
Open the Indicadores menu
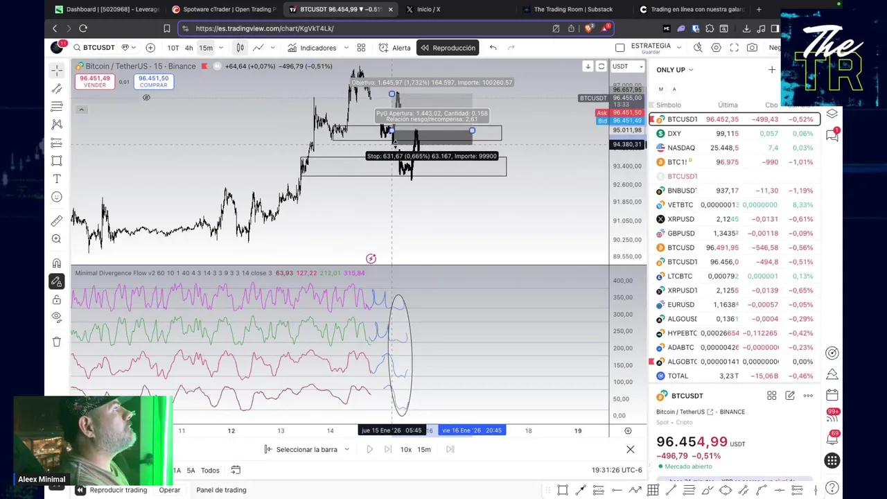point(312,48)
